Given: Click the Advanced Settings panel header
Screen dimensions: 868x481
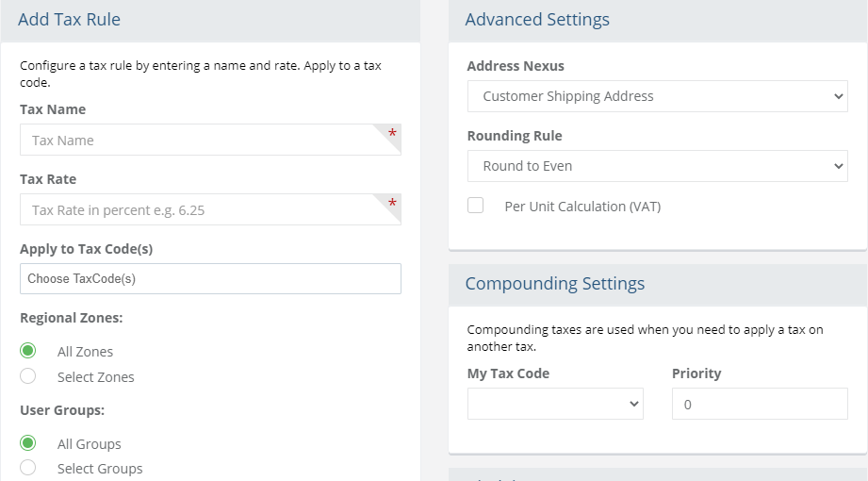Looking at the screenshot, I should [537, 19].
